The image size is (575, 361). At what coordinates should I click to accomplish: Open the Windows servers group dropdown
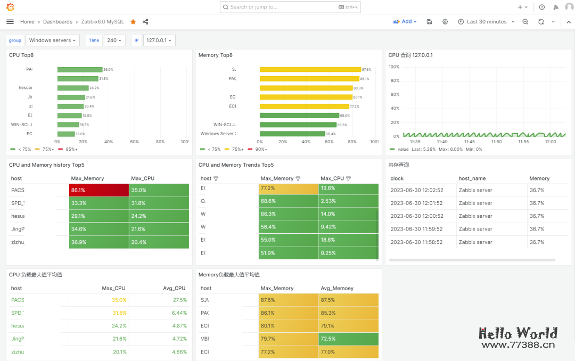coord(52,40)
